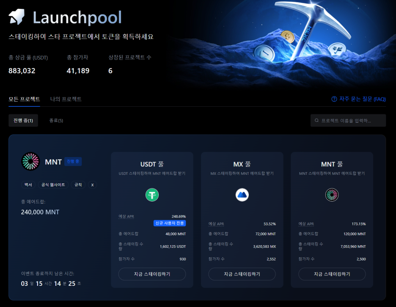Click the 883,032 total prize pool value
396x307 pixels.
pos(22,71)
